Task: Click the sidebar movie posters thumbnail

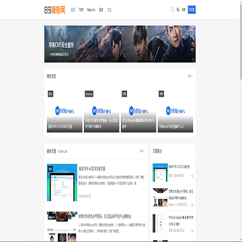Action: pyautogui.click(x=160, y=198)
